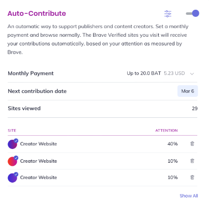Delete the third Creator Website using trash icon
The image size is (209, 200).
point(192,177)
